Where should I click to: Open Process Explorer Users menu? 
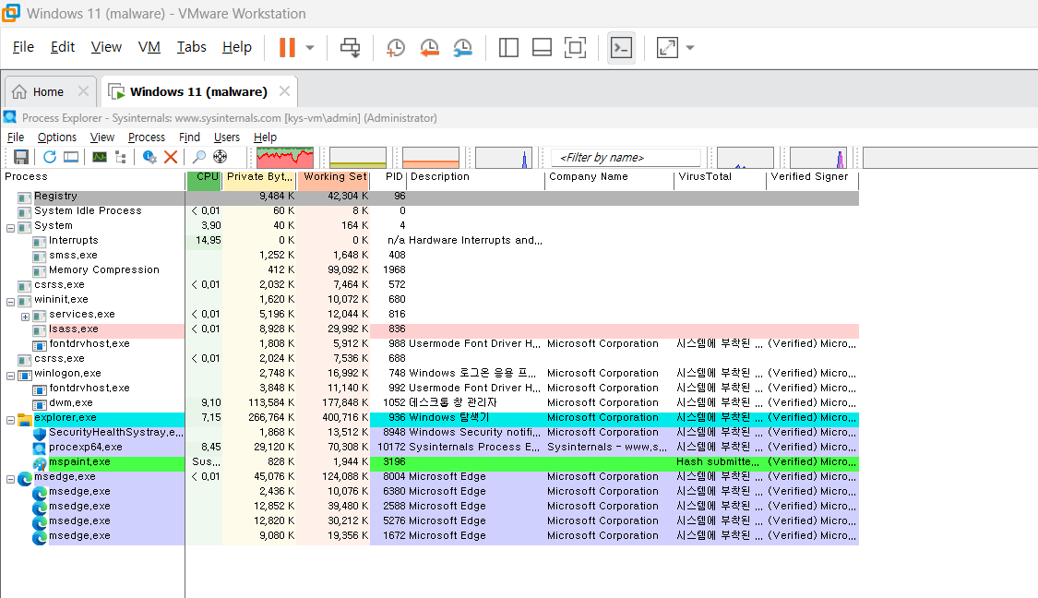click(x=226, y=138)
